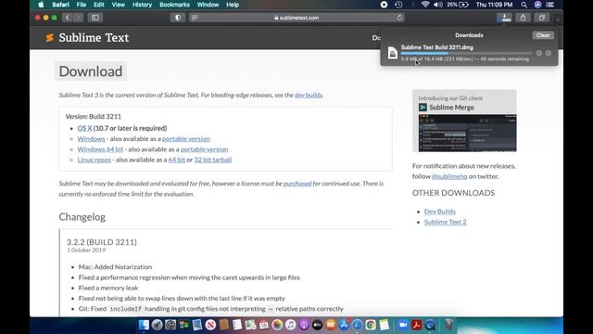Reload the sublimetext.com page
Image resolution: width=593 pixels, height=334 pixels.
click(399, 18)
